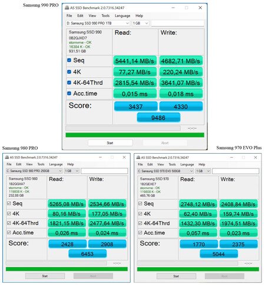Viewport: 265px width, 285px height.
Task: Click total score 6453
Action: coord(87,254)
